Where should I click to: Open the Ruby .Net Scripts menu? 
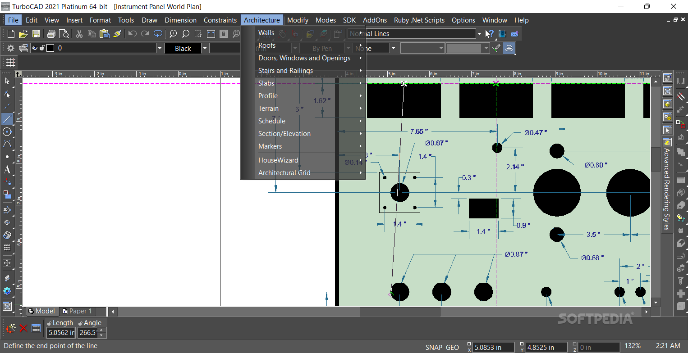click(419, 20)
